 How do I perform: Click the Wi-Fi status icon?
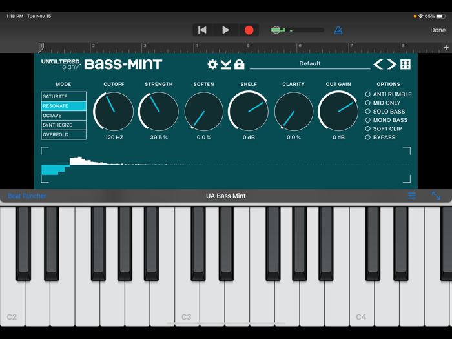421,16
